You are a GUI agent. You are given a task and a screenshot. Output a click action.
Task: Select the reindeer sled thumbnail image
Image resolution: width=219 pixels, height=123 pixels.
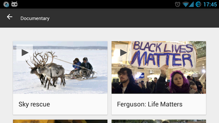tap(60, 68)
